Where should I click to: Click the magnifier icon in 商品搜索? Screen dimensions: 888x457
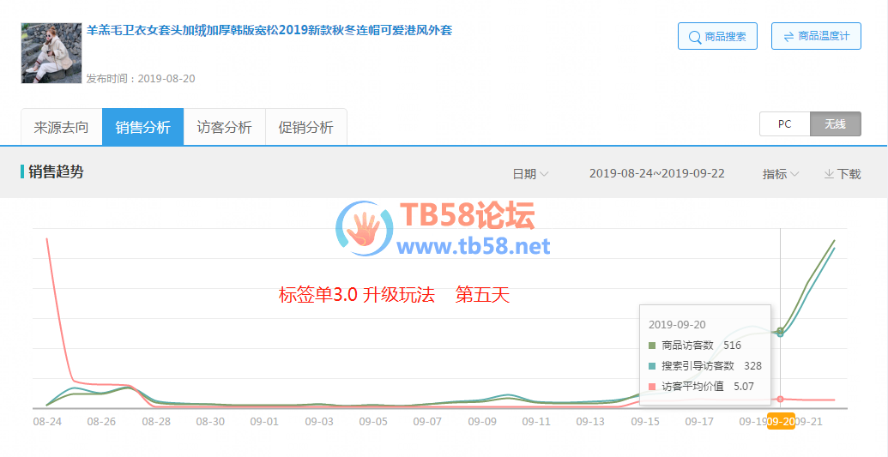click(693, 37)
